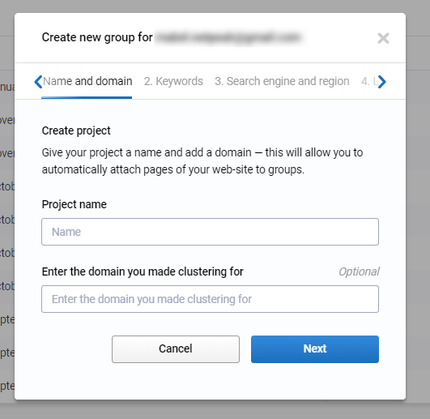Select the Name and domain tab

[x=87, y=81]
